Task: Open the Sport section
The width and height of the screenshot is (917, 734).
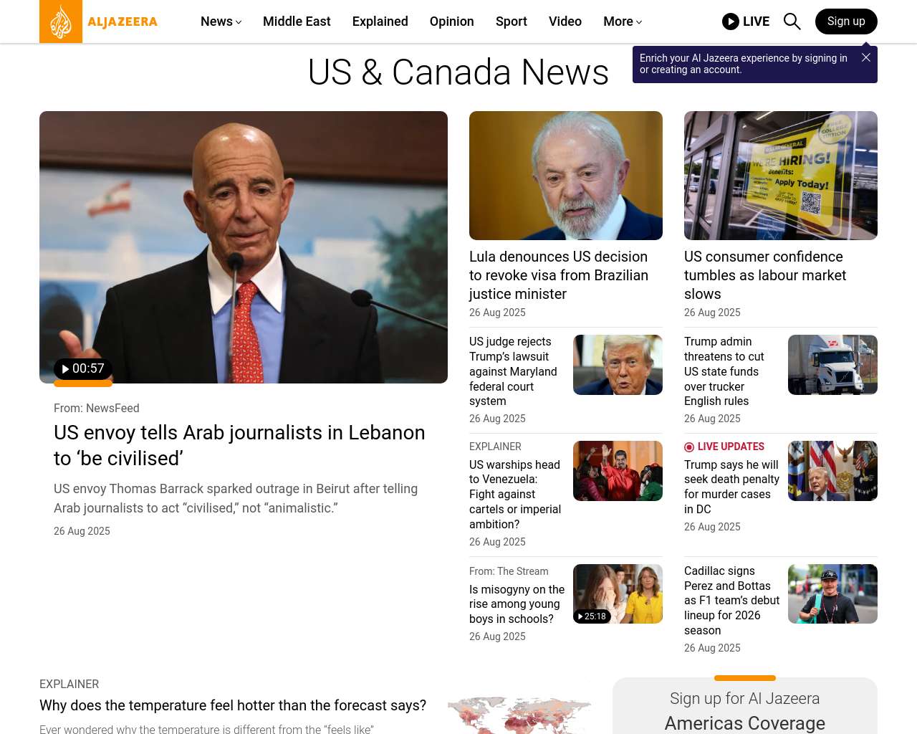Action: 512,22
